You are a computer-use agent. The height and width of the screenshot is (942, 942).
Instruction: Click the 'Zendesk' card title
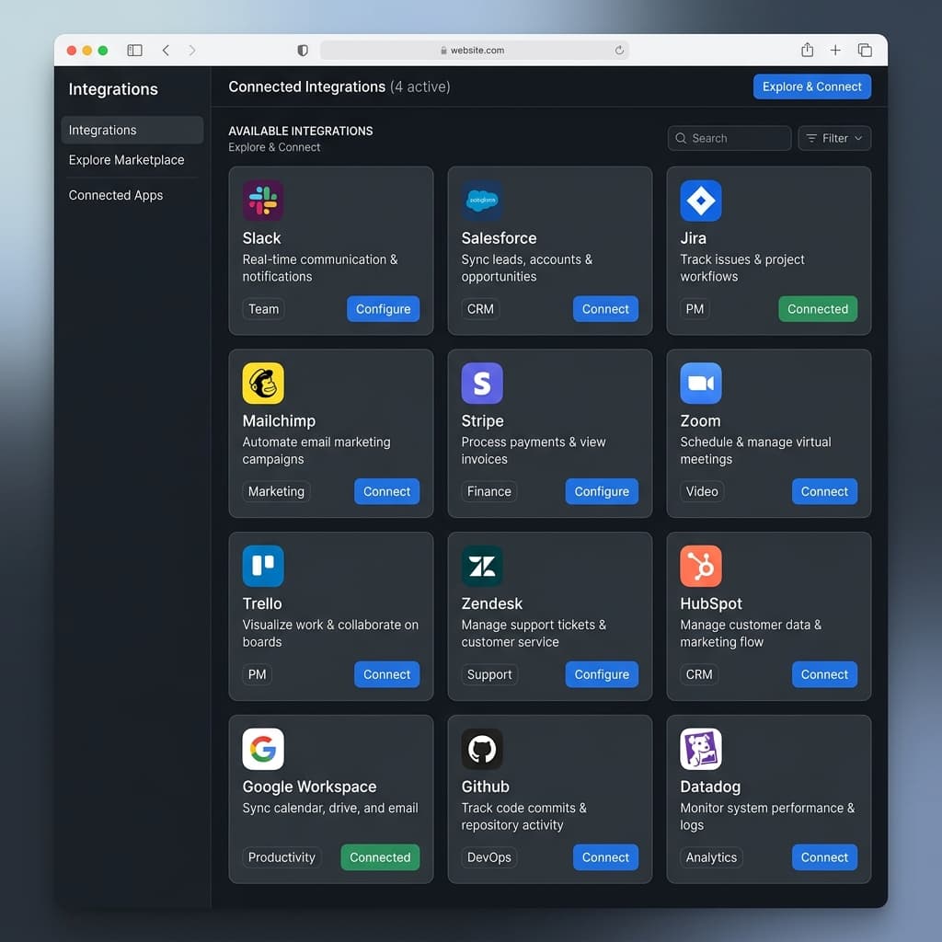(492, 603)
